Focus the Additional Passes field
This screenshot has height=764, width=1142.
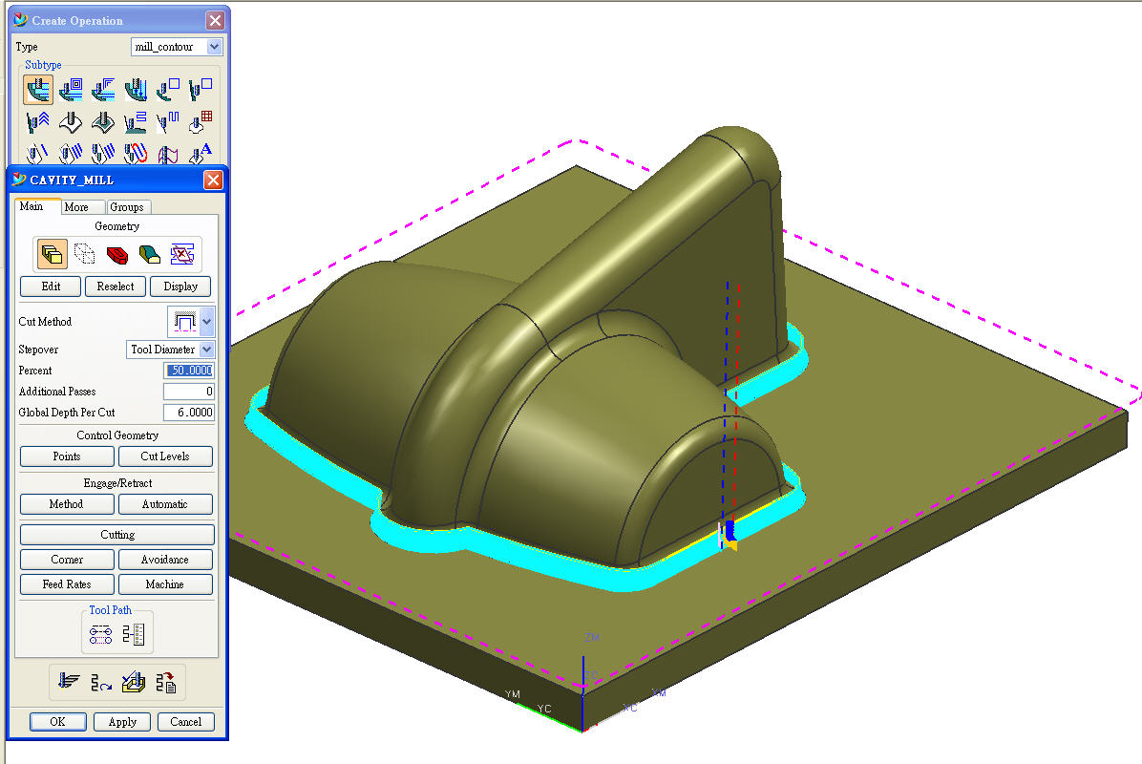[189, 392]
